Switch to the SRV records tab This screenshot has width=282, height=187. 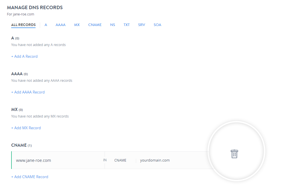(x=141, y=25)
